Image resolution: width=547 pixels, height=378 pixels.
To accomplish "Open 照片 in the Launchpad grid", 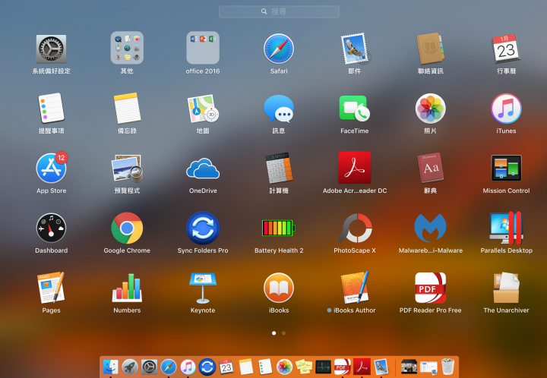I will point(430,109).
